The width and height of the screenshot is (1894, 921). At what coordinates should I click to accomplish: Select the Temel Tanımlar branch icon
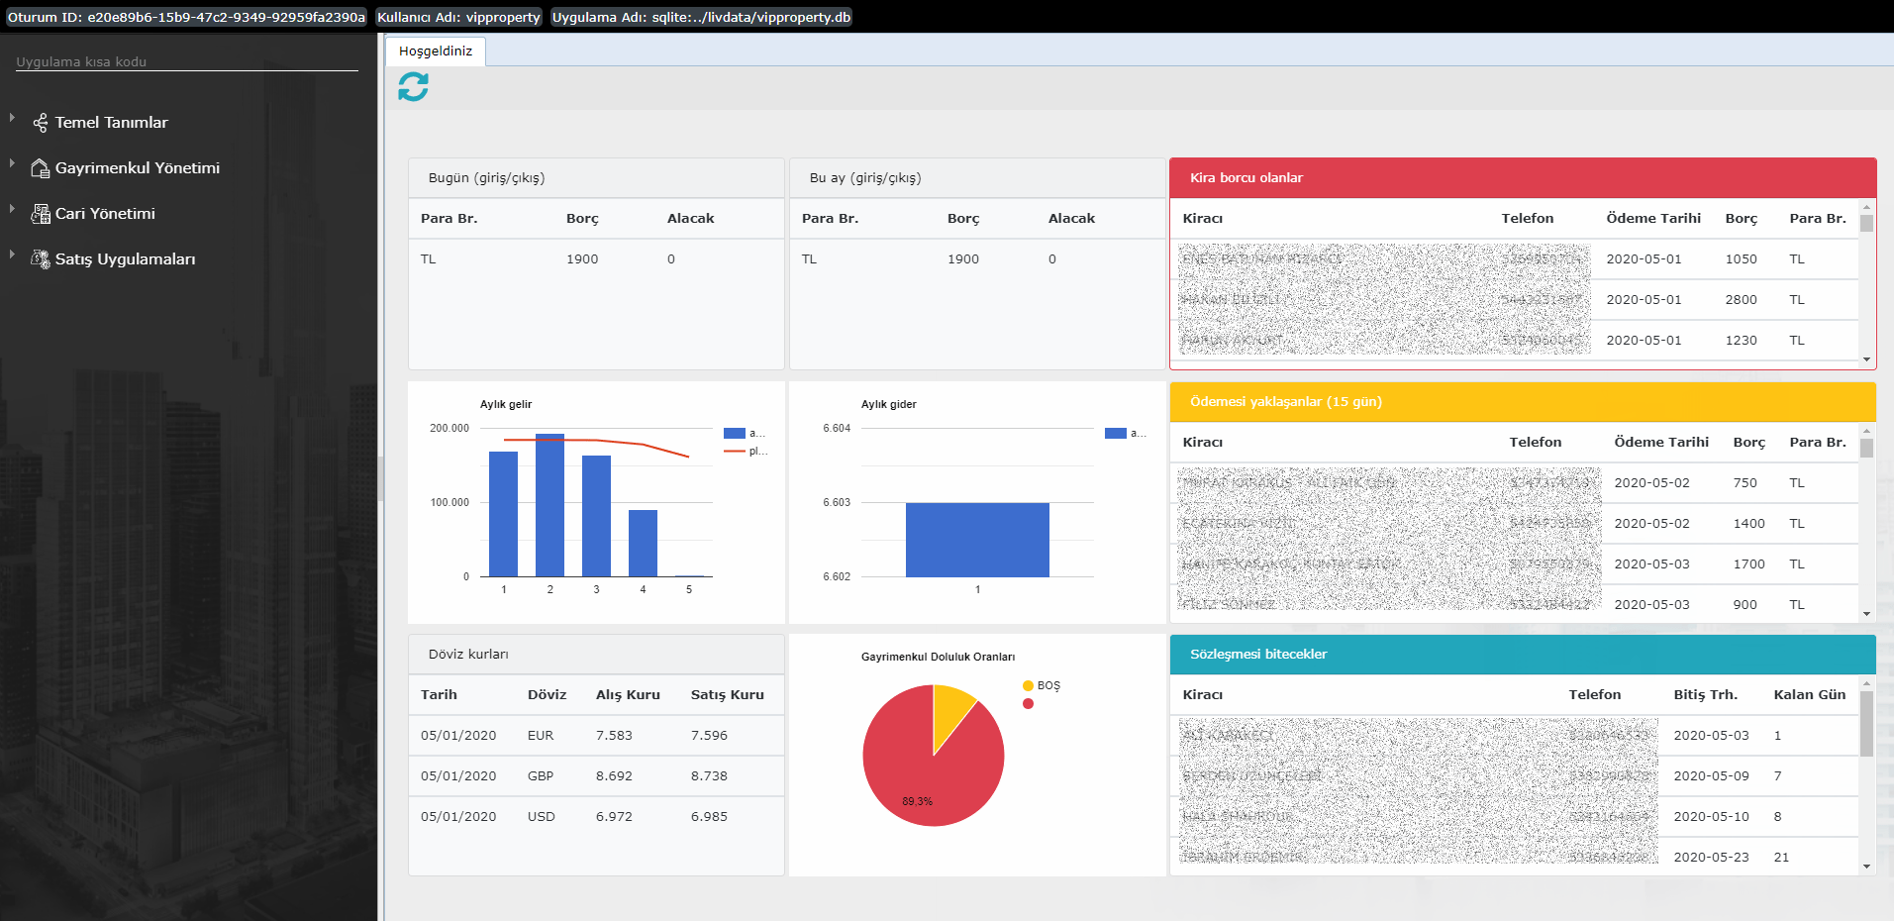[x=39, y=122]
